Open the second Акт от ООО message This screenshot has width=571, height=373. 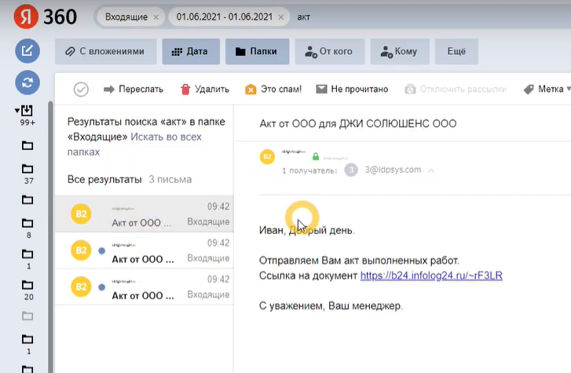coord(145,250)
